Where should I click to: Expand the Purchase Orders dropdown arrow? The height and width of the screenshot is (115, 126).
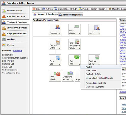60,48
